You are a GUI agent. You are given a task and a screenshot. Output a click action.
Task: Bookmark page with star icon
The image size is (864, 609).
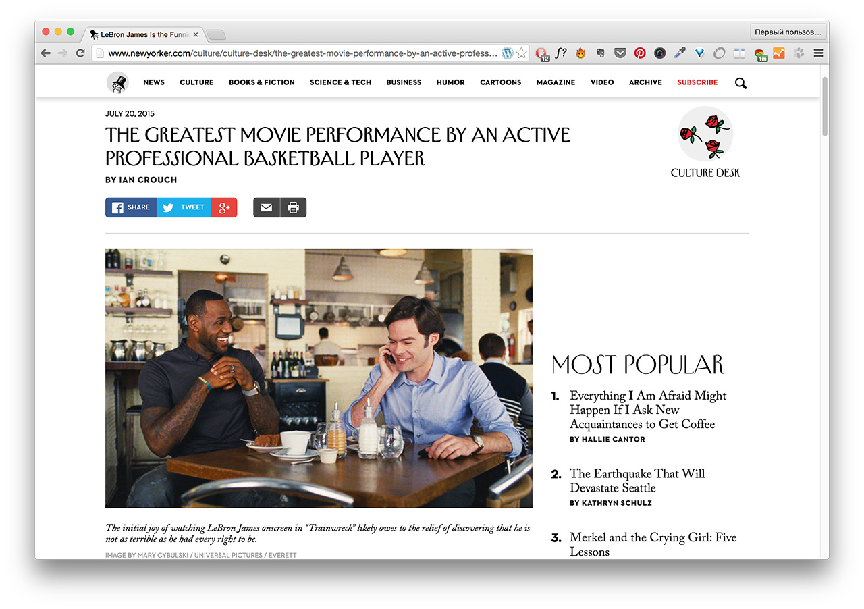[x=521, y=53]
